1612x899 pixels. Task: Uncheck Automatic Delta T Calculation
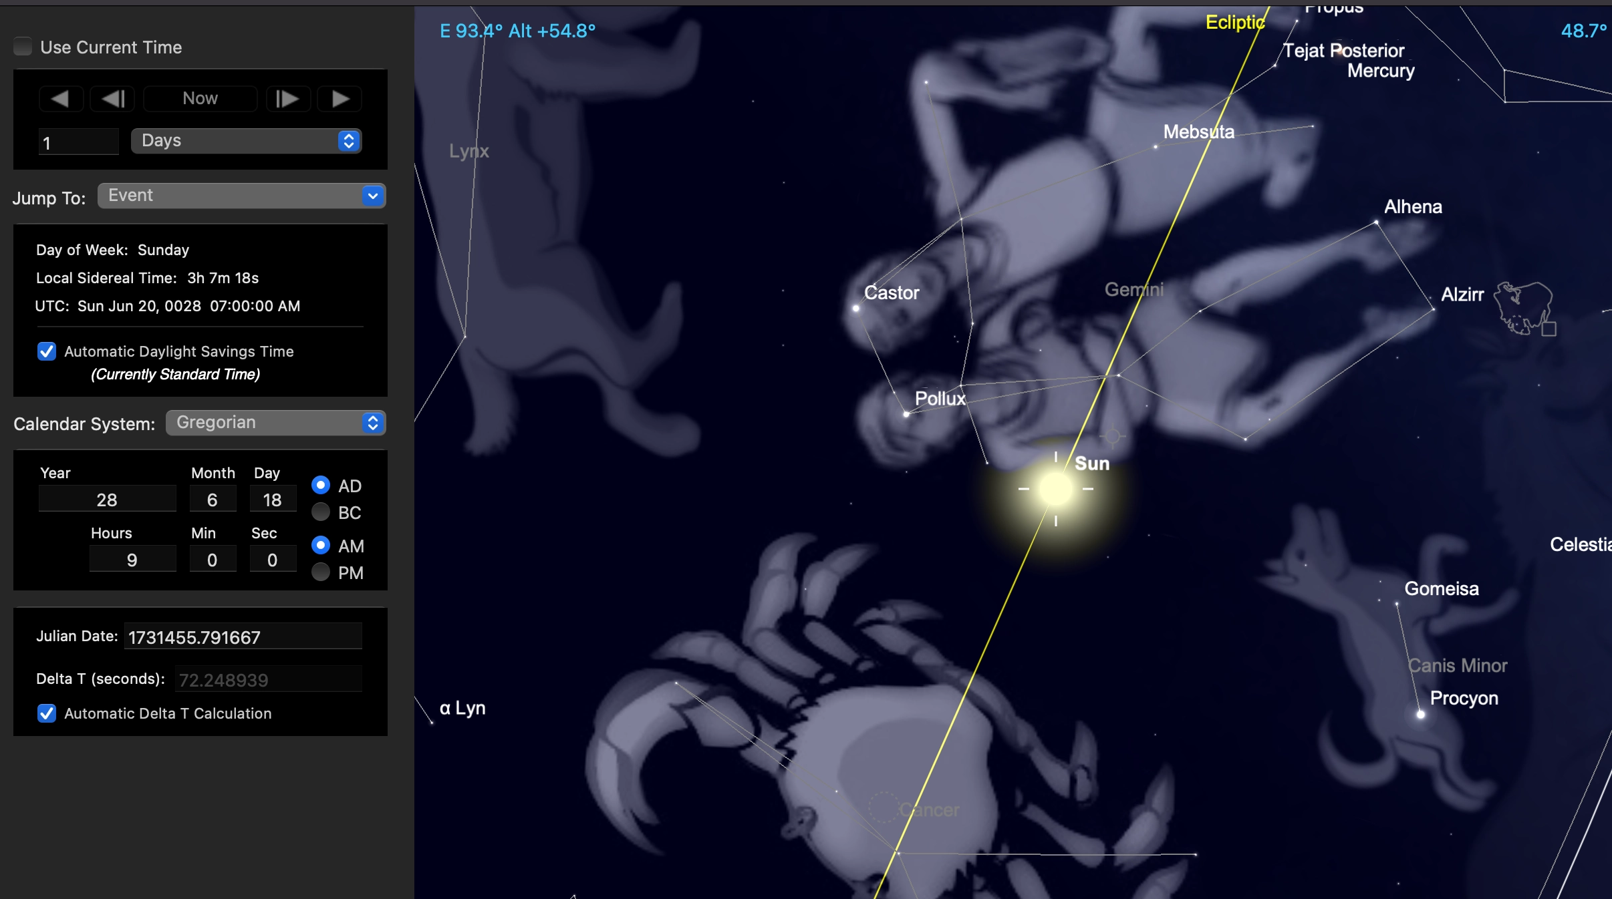[47, 713]
